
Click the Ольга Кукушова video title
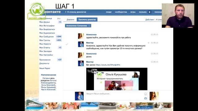point(116,75)
